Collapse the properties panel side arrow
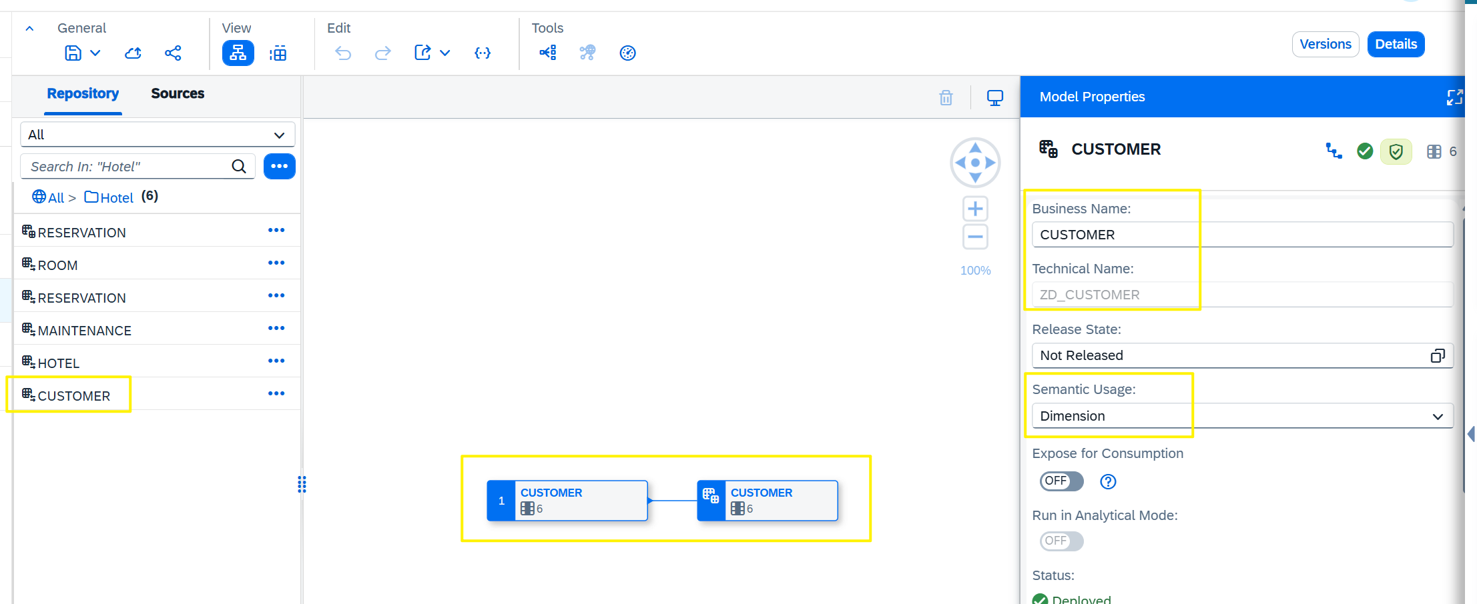 point(1471,434)
